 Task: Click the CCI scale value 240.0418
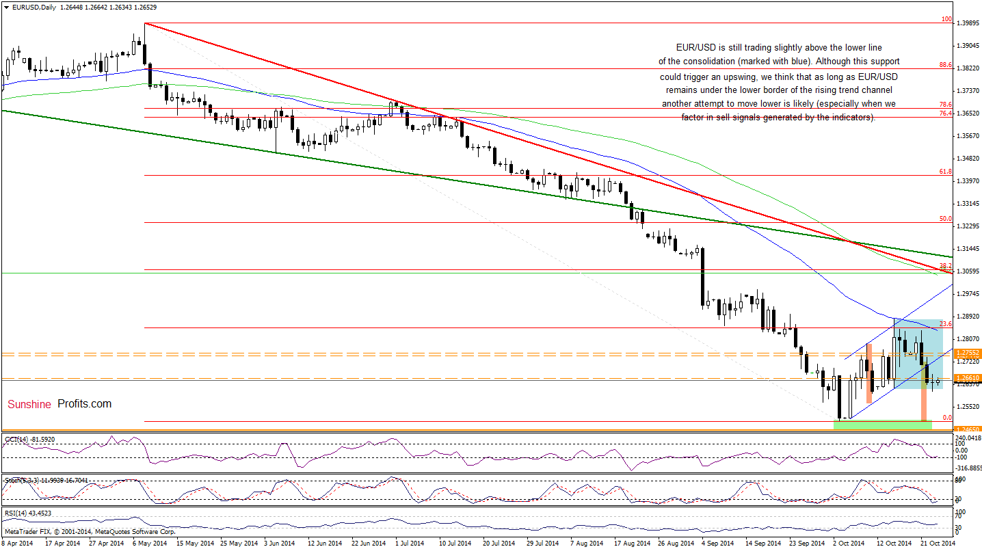pos(969,438)
